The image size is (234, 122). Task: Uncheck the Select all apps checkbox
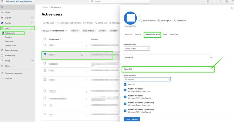[125, 84]
